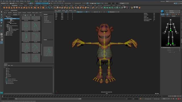The height and width of the screenshot is (102, 182).
Task: Activate the Paint selection tool
Action: tap(2, 17)
